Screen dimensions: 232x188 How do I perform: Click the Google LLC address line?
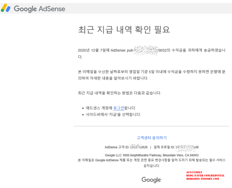(152, 155)
